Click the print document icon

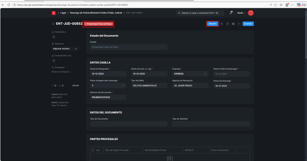click(x=233, y=24)
